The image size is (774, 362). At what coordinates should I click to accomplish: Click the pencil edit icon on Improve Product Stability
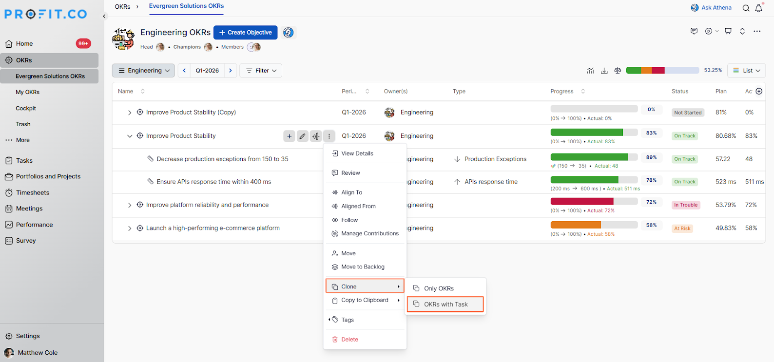(302, 136)
